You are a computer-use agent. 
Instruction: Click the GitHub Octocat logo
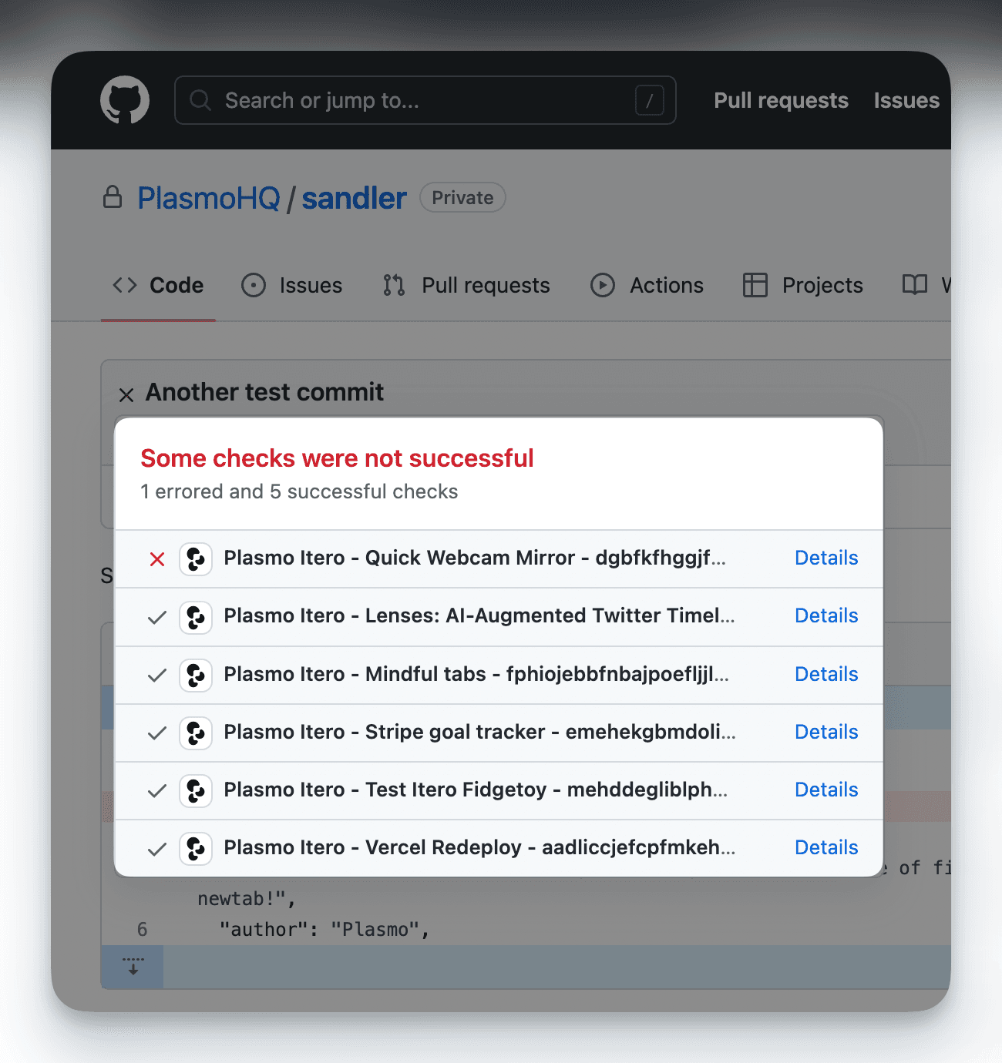(125, 100)
